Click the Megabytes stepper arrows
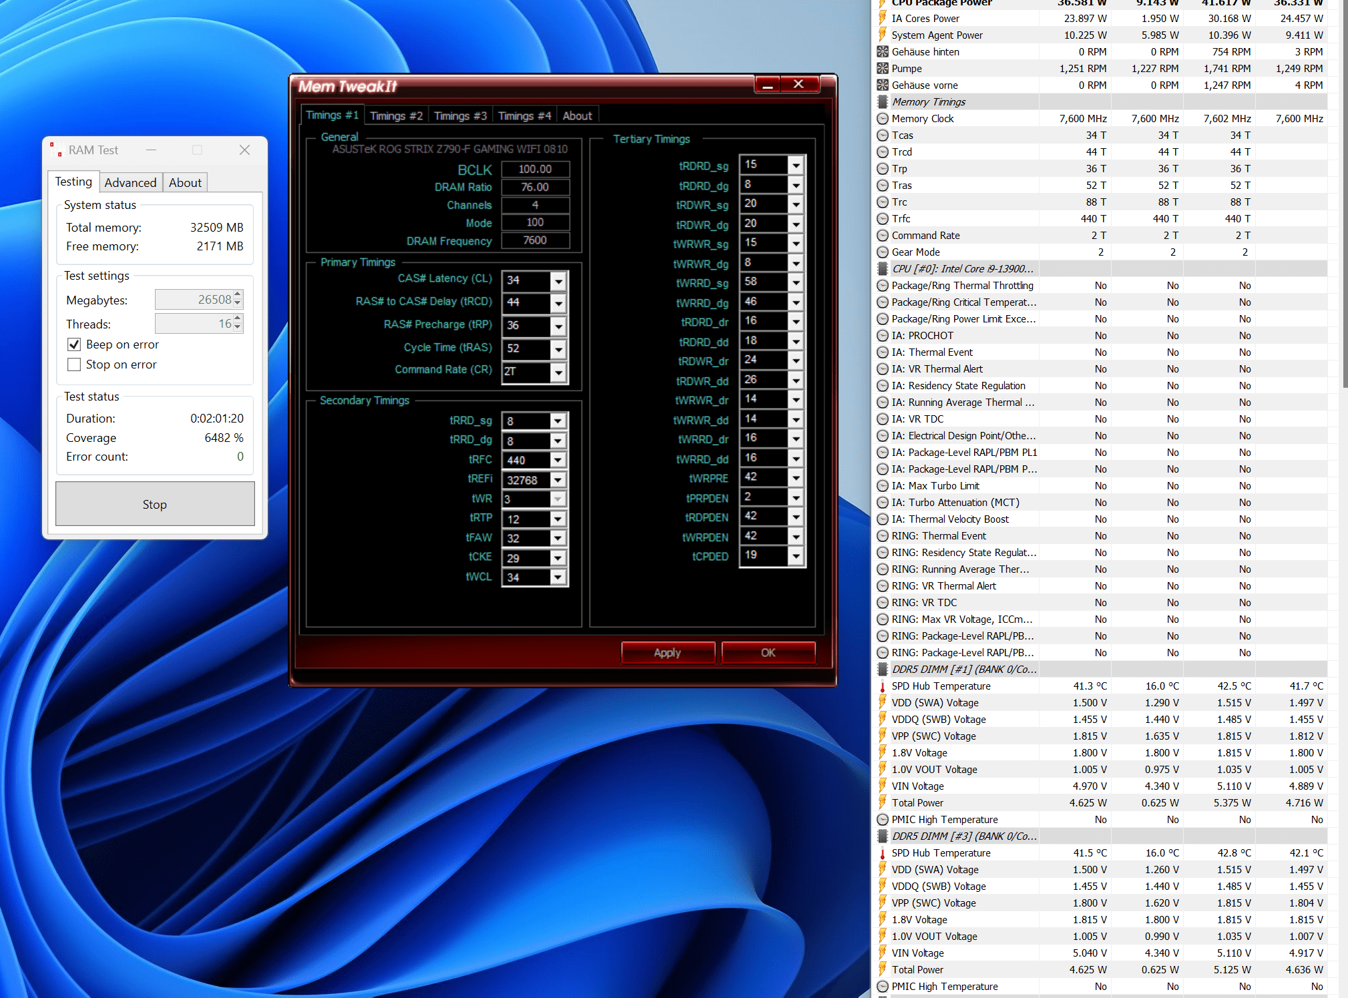This screenshot has height=998, width=1348. 238,299
